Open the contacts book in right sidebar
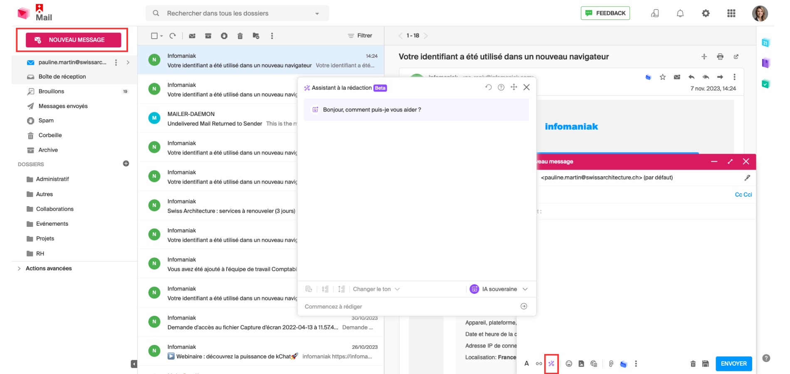 click(766, 63)
